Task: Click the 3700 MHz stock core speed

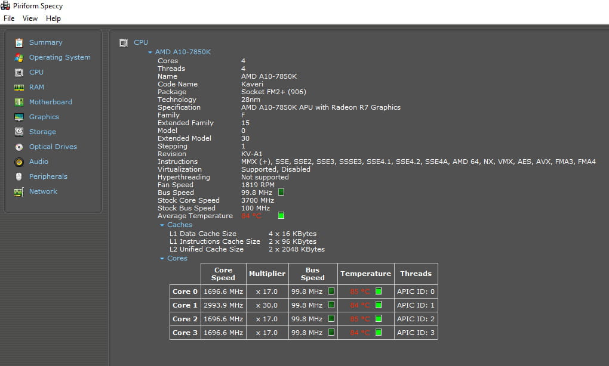Action: tap(257, 200)
